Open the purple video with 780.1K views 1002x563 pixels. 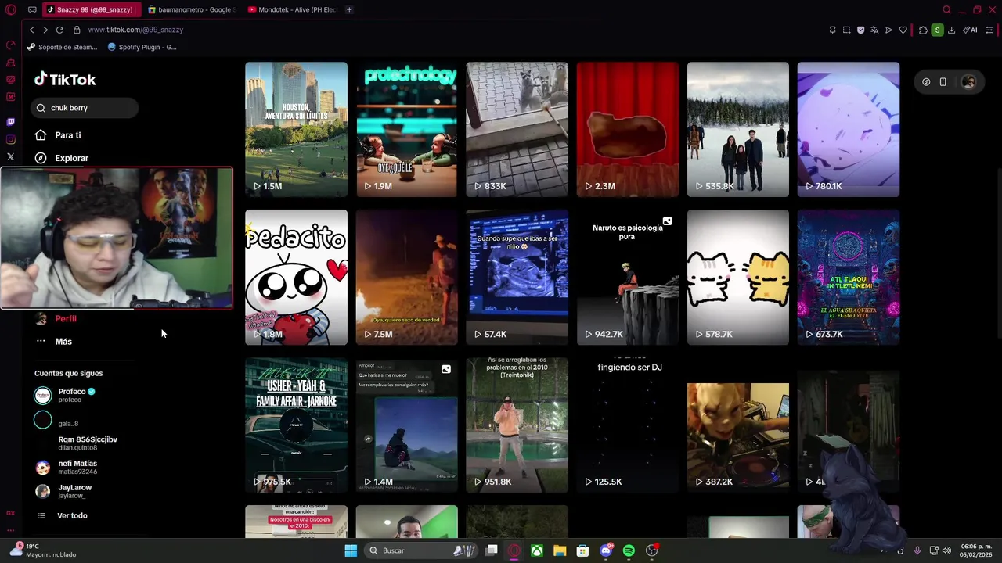click(848, 129)
